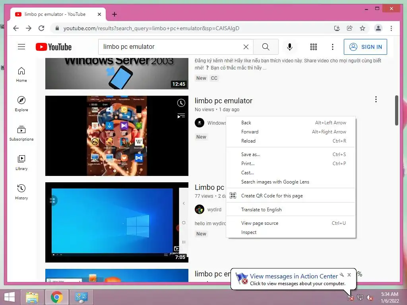Image resolution: width=407 pixels, height=305 pixels.
Task: Click Watch later clock on phone thumbnail
Action: pyautogui.click(x=181, y=103)
